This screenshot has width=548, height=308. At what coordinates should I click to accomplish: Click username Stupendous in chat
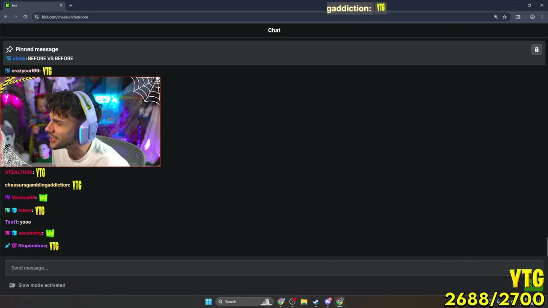33,246
